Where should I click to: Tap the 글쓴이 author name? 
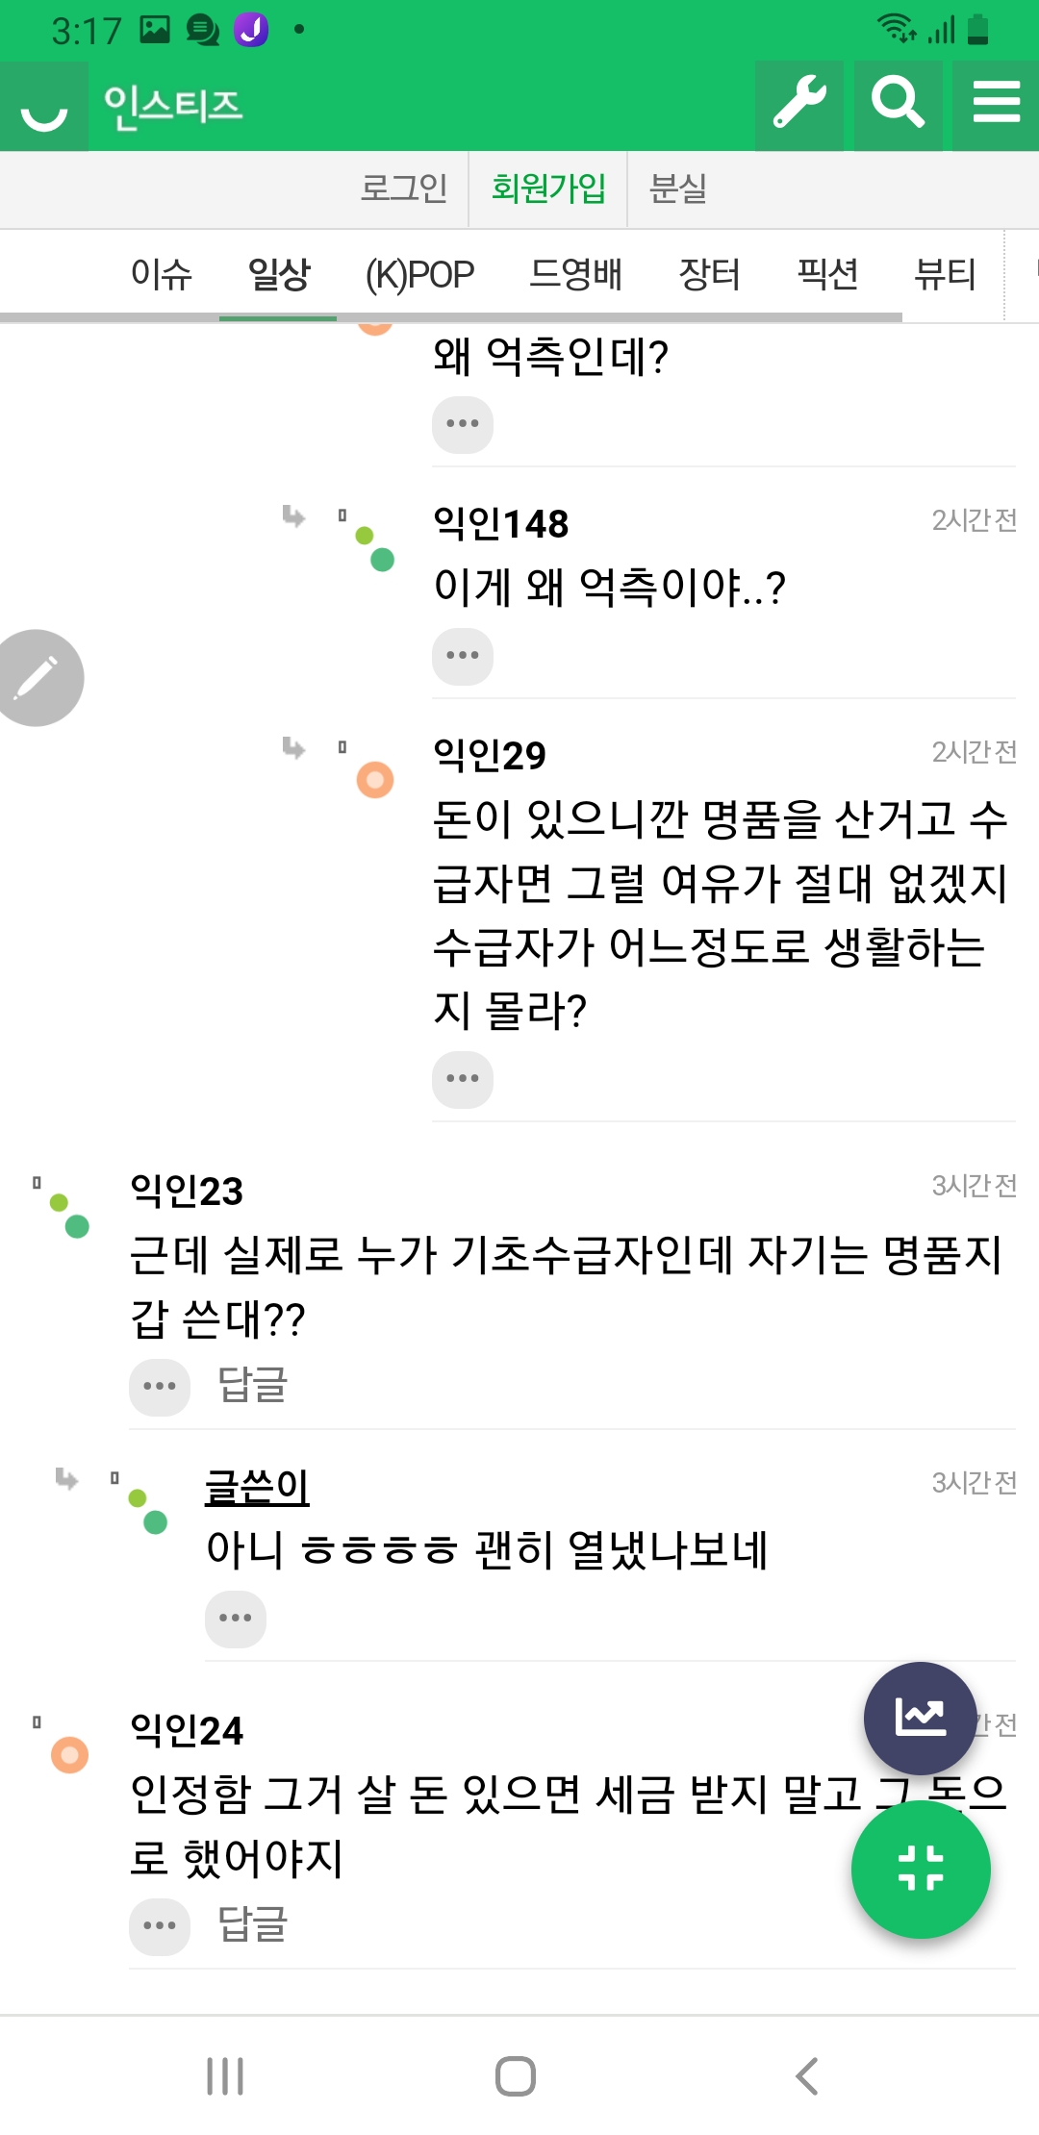(257, 1488)
